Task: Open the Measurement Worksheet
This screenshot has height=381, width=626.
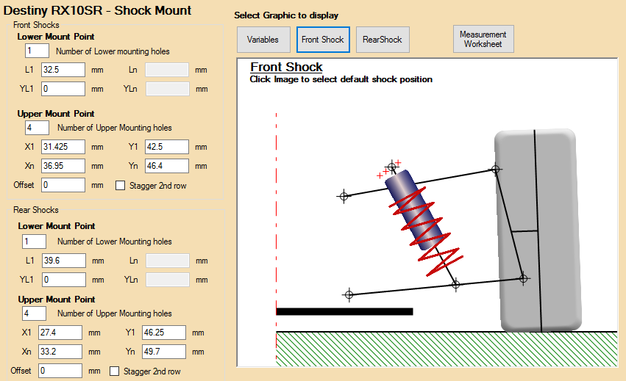Action: pos(483,39)
